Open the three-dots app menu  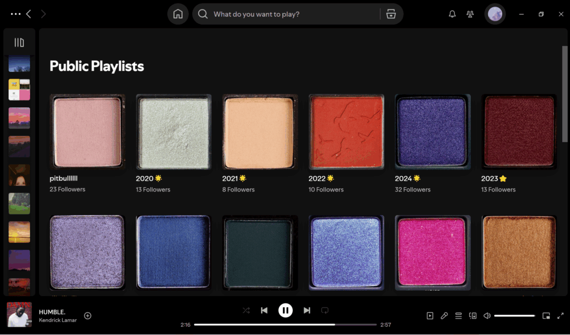point(16,14)
